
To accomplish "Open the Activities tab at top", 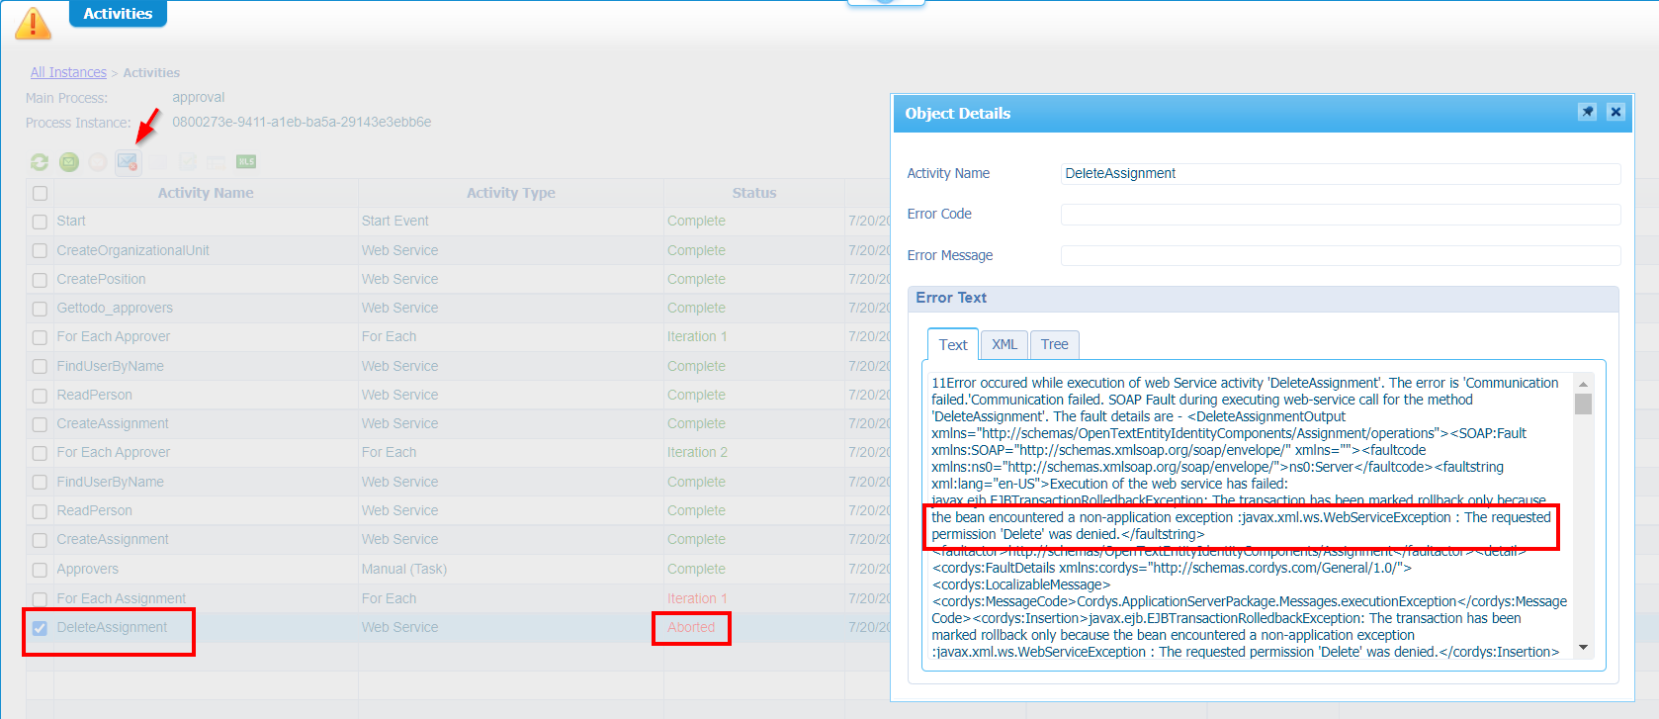I will click(x=118, y=14).
